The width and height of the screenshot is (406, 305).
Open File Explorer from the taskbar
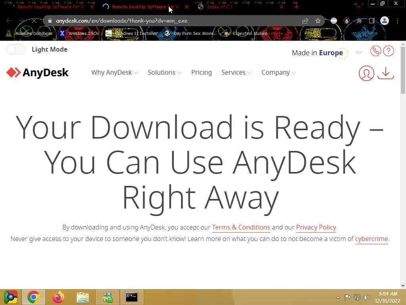(x=82, y=297)
